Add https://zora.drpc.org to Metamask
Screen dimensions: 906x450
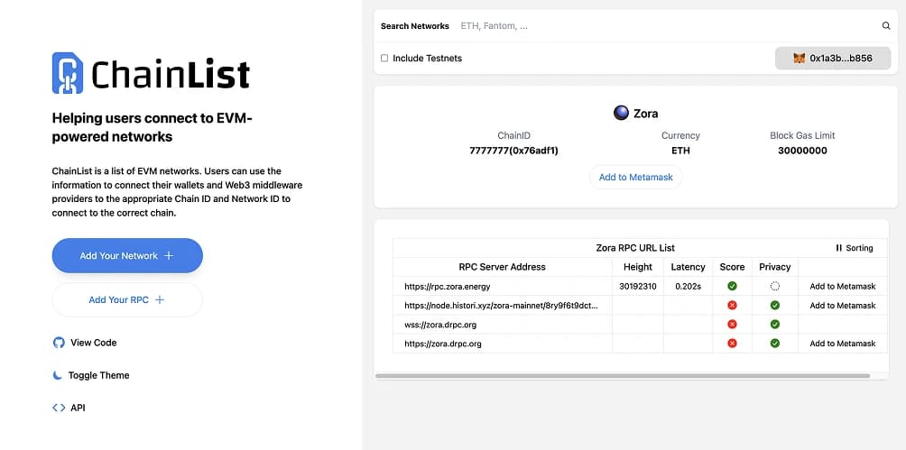tap(843, 343)
